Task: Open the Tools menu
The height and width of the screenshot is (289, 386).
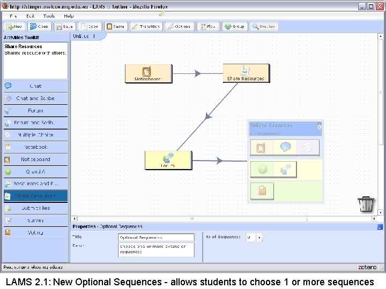Action: pos(49,16)
